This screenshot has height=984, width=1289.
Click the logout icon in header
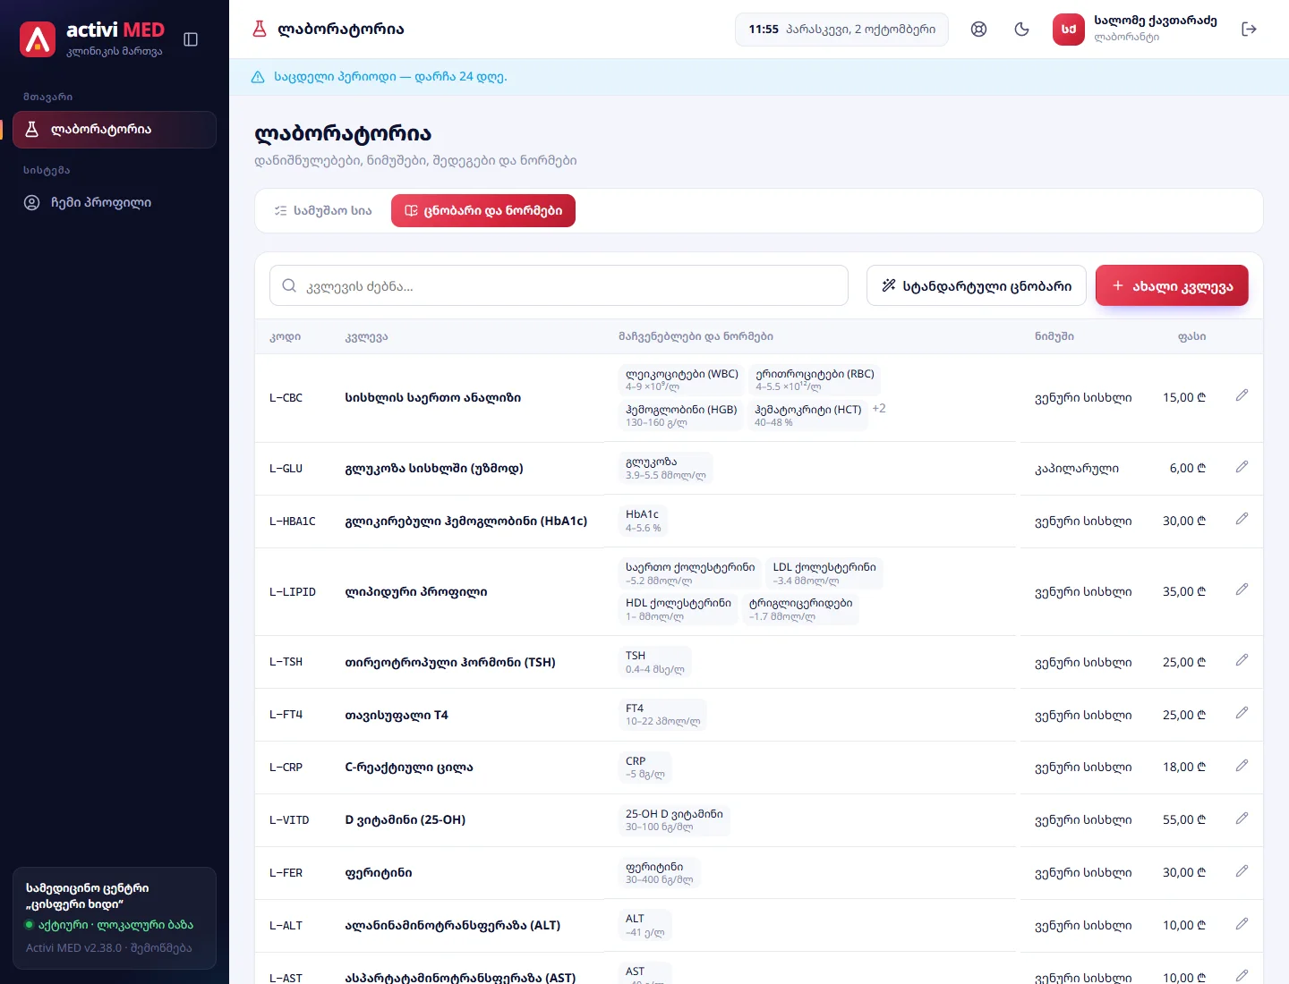1250,30
